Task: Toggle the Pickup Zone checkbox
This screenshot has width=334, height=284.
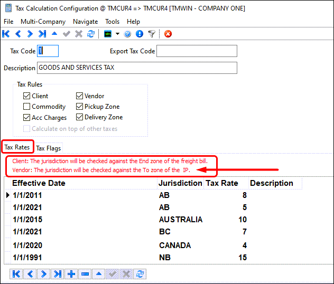Action: coord(80,107)
